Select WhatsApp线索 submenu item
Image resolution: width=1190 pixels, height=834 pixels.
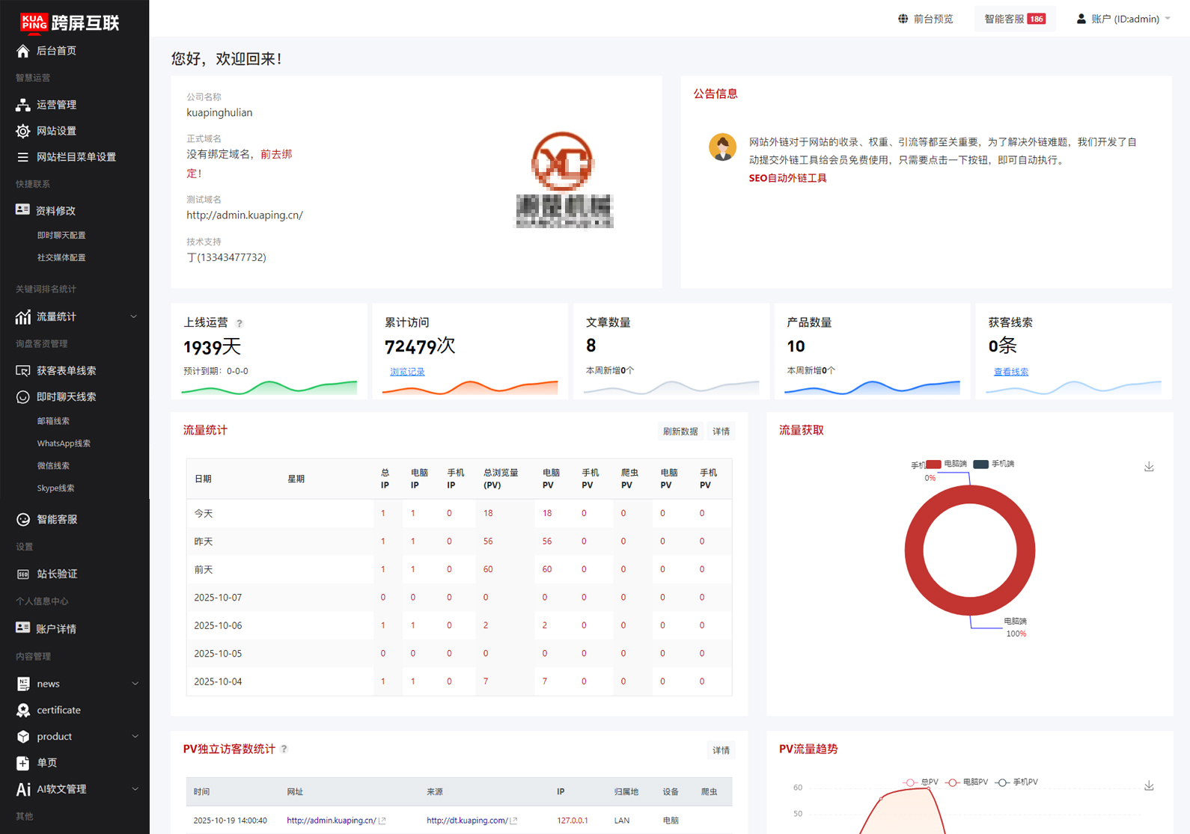point(64,444)
